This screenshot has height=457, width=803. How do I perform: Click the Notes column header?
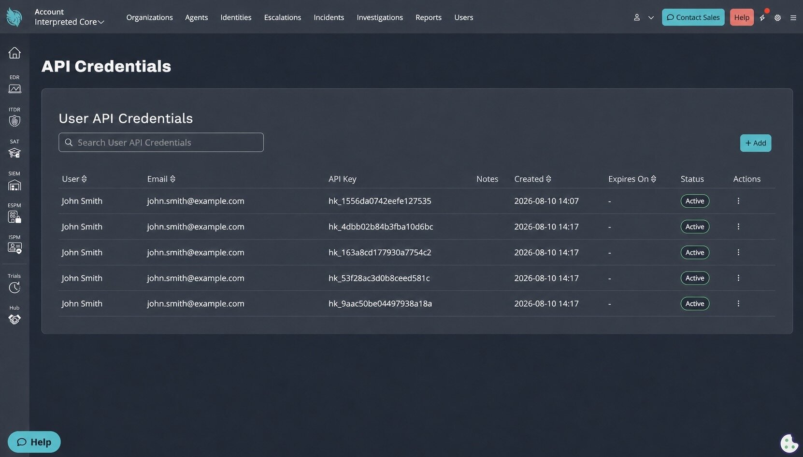point(487,179)
